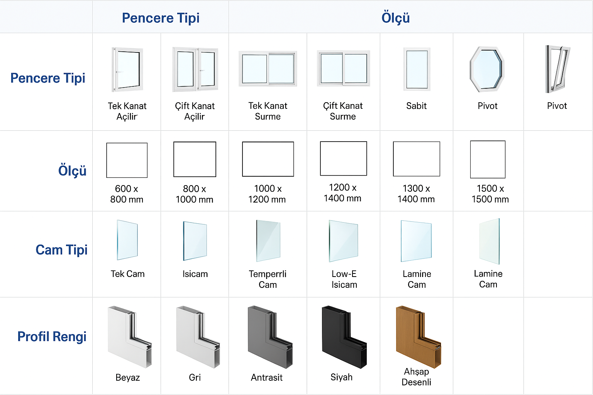The image size is (593, 395).
Task: Select the 600 x 800 mm size
Action: point(127,160)
